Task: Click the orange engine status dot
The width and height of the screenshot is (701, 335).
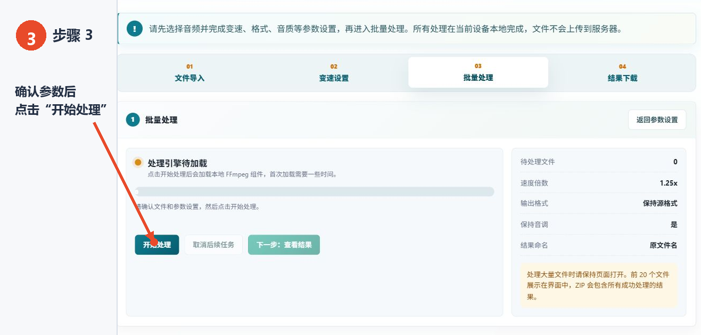Action: pyautogui.click(x=138, y=163)
